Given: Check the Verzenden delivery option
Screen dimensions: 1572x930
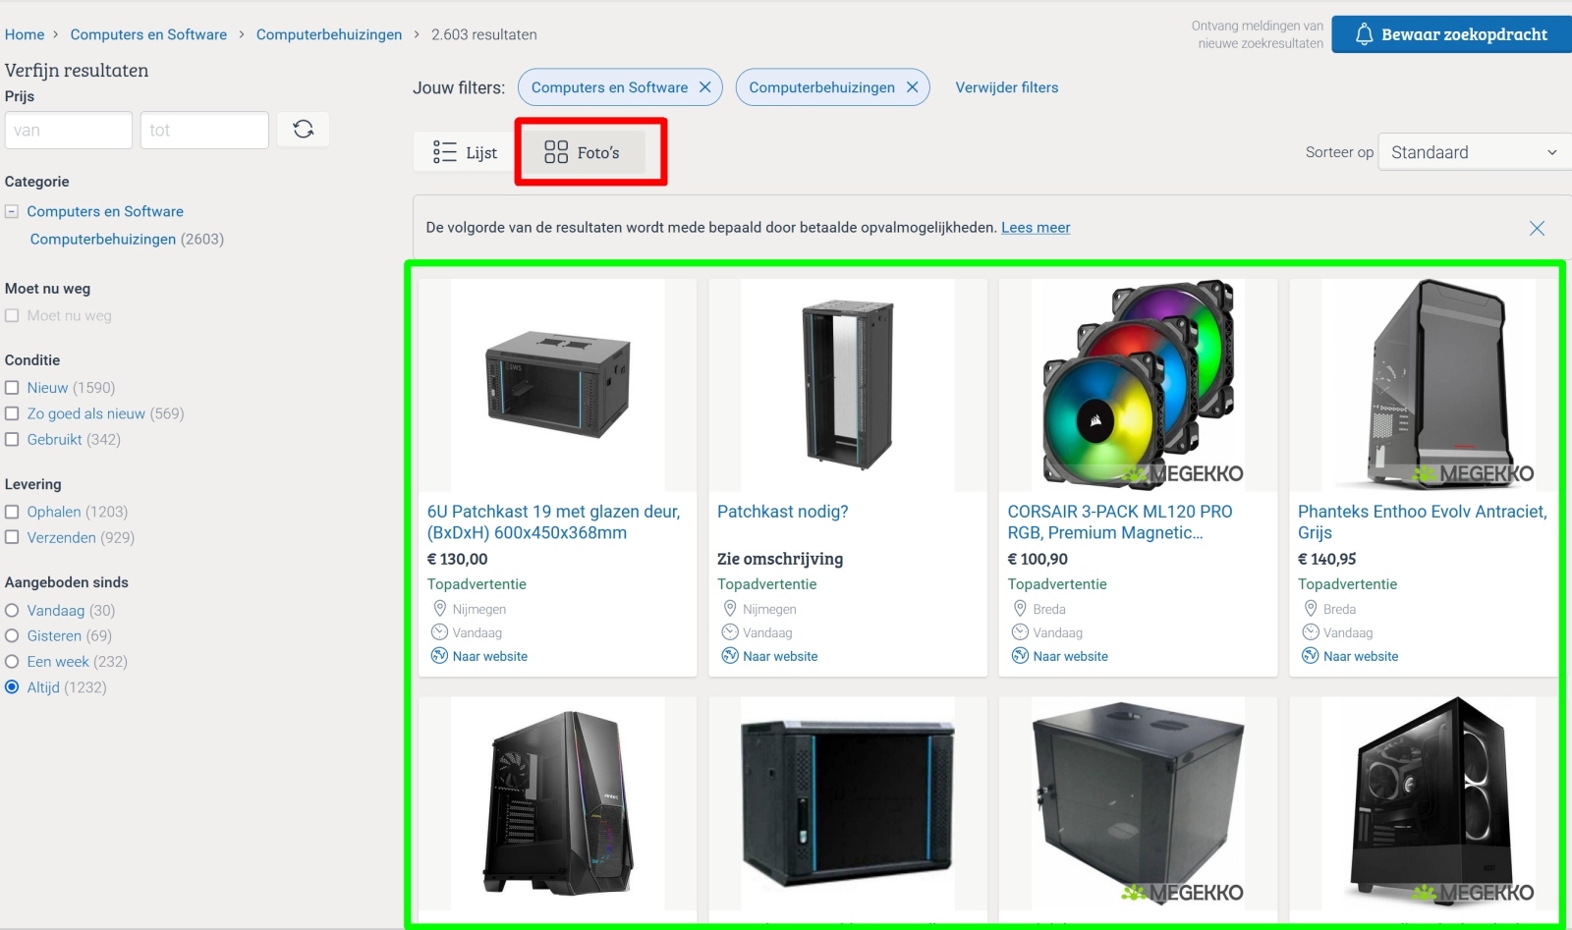Looking at the screenshot, I should pyautogui.click(x=12, y=537).
